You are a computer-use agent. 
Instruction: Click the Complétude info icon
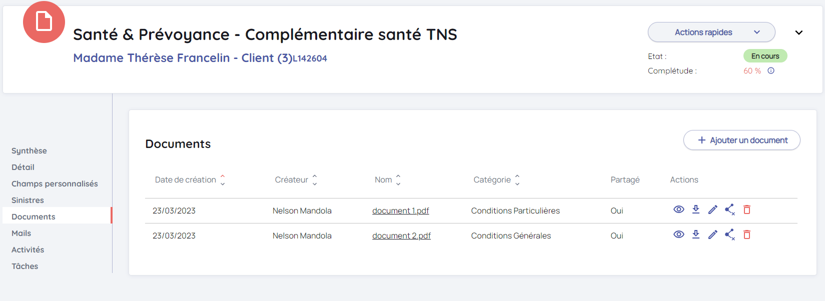coord(771,70)
